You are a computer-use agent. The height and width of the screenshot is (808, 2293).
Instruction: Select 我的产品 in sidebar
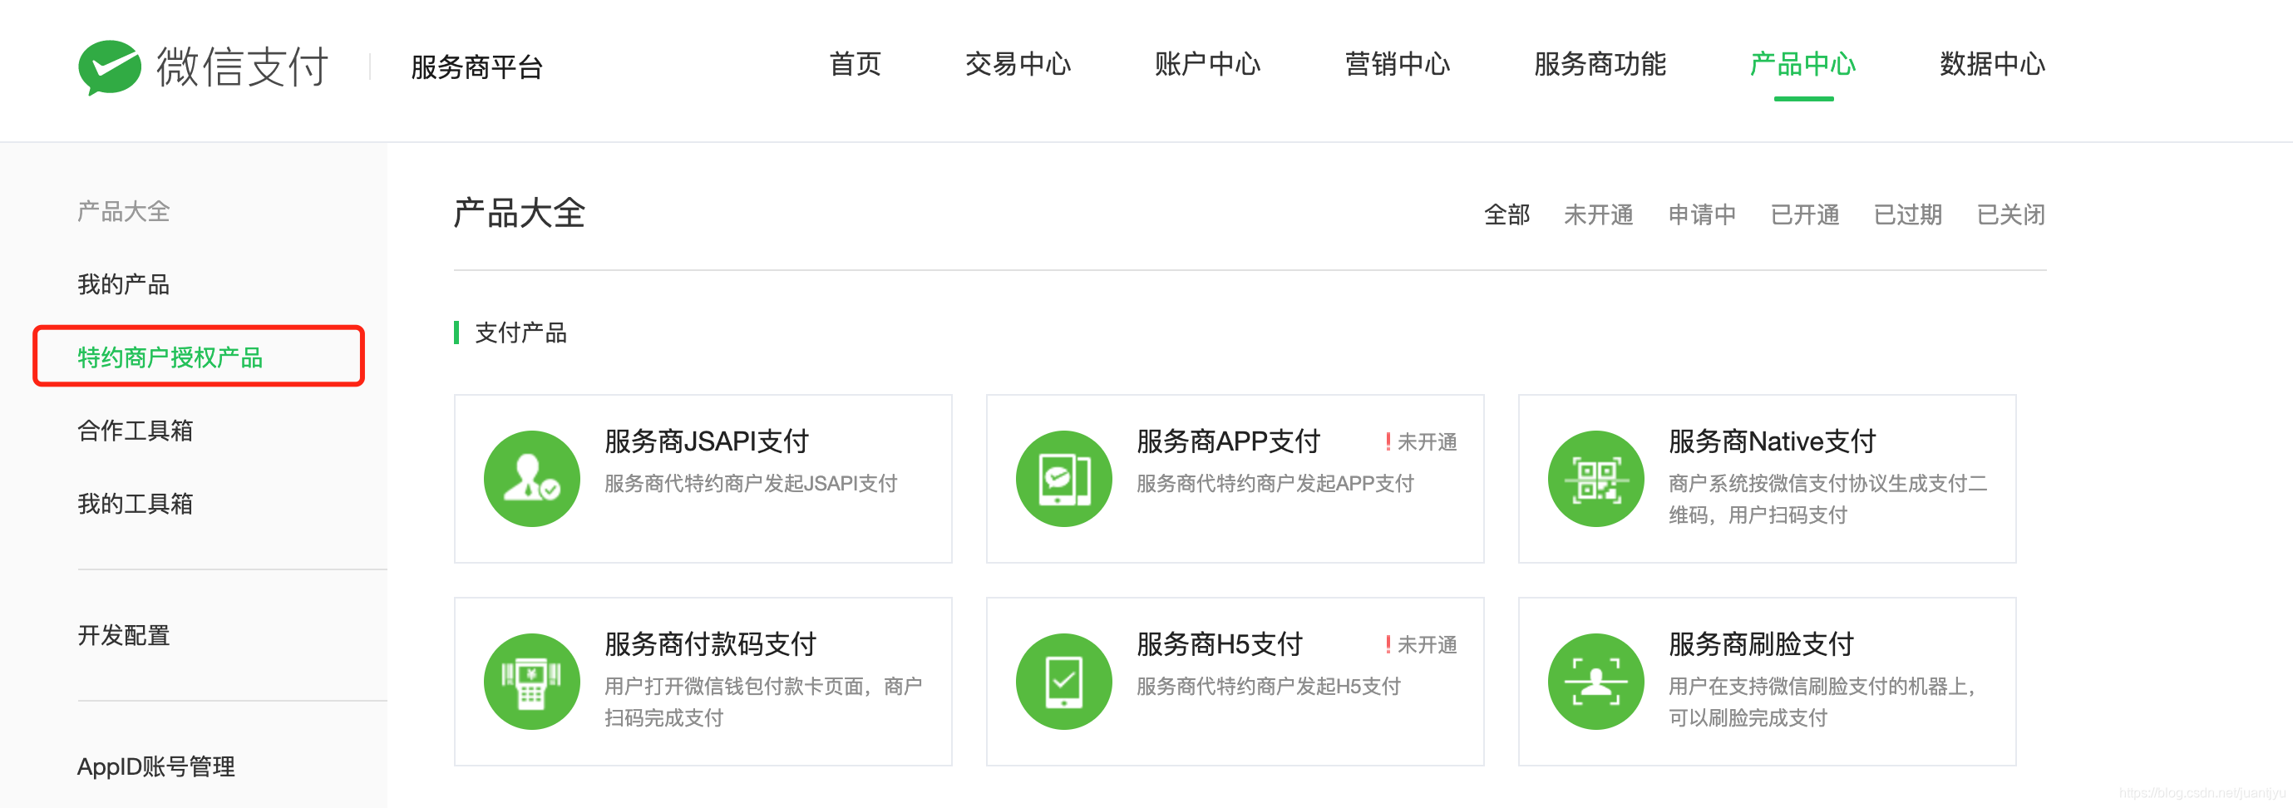point(124,285)
